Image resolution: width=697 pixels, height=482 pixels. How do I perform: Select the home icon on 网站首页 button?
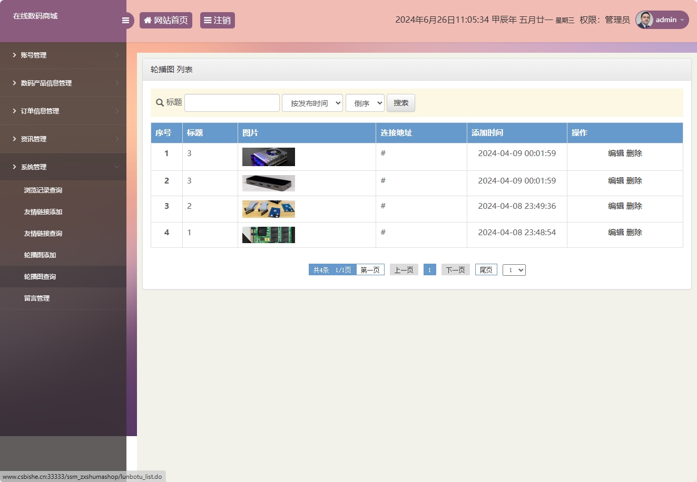[147, 20]
